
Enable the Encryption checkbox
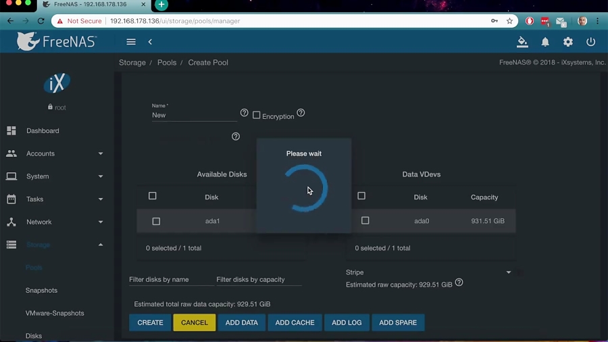tap(257, 115)
